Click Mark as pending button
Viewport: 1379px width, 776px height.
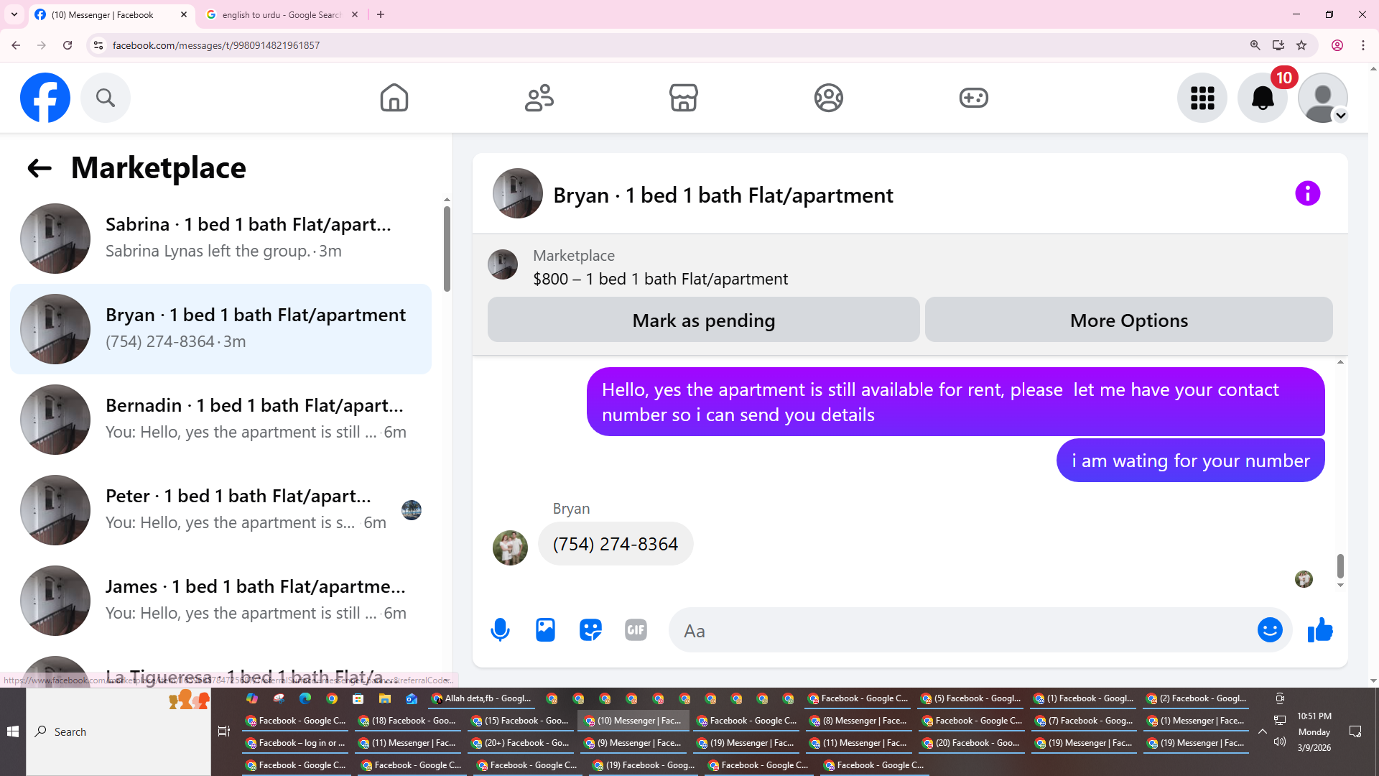[x=703, y=320]
